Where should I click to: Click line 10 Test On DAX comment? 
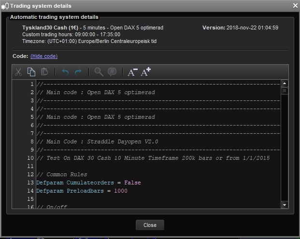[153, 158]
